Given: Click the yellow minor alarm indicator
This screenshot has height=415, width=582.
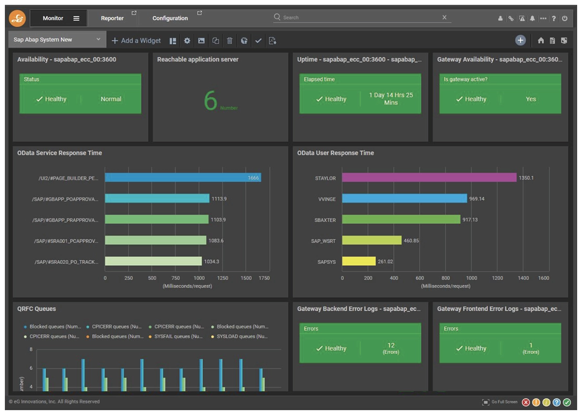Looking at the screenshot, I should (x=546, y=402).
